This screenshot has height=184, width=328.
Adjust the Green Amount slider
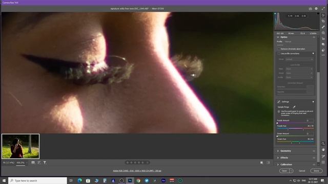[x=295, y=136]
